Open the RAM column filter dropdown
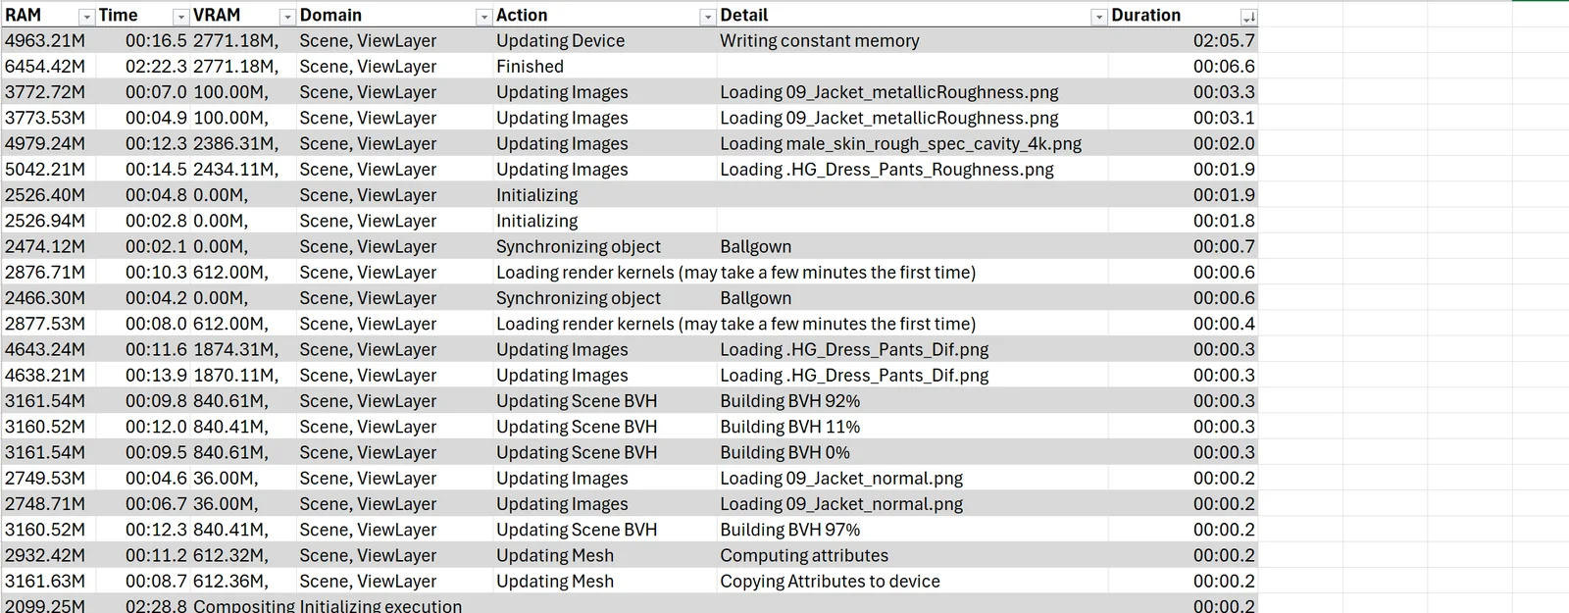The height and width of the screenshot is (613, 1569). click(86, 17)
